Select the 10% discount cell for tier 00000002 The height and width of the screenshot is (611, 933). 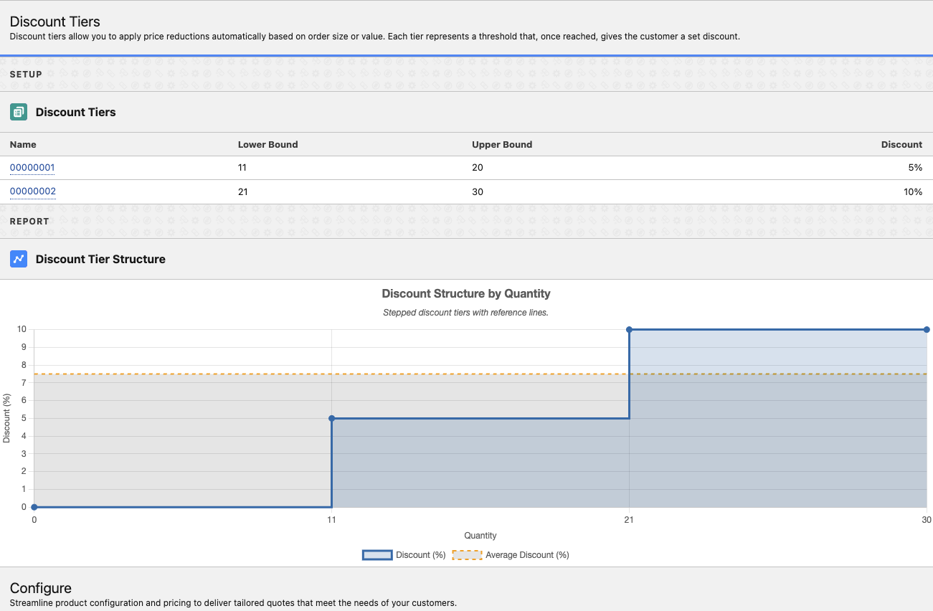click(x=912, y=191)
